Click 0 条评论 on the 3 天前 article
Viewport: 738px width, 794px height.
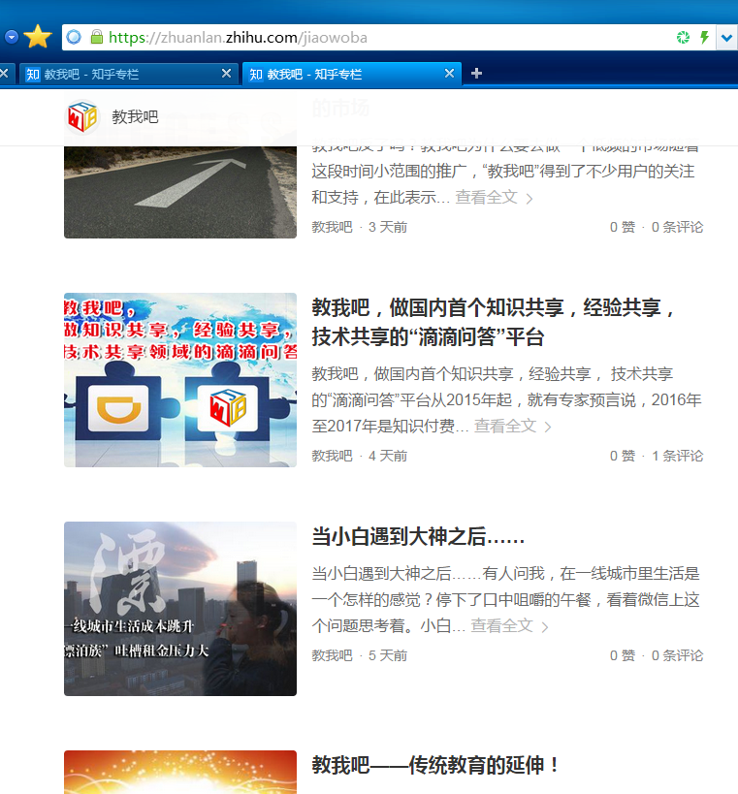click(x=677, y=227)
